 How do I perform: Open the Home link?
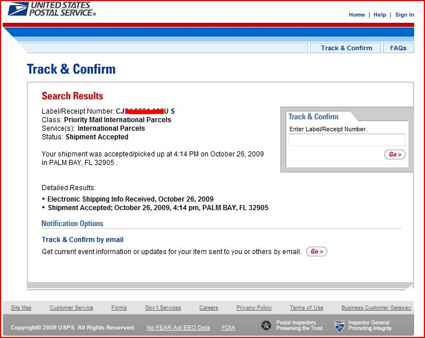pyautogui.click(x=356, y=15)
